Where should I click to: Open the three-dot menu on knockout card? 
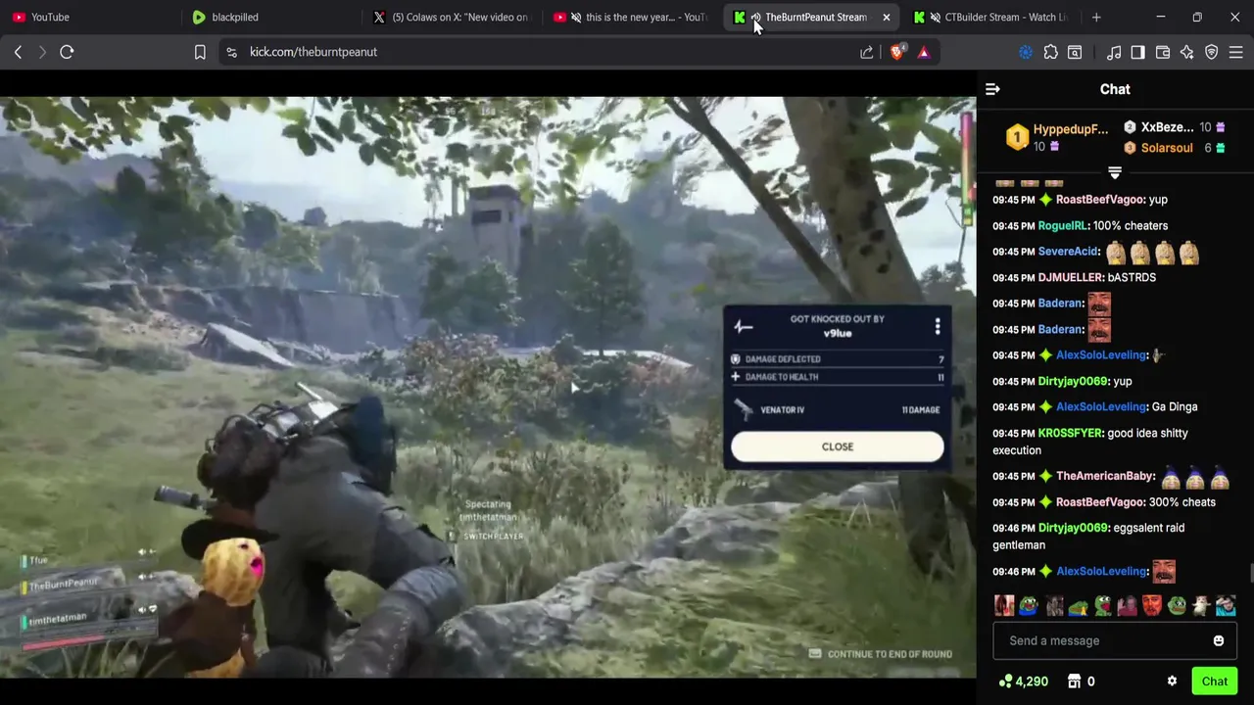click(938, 326)
